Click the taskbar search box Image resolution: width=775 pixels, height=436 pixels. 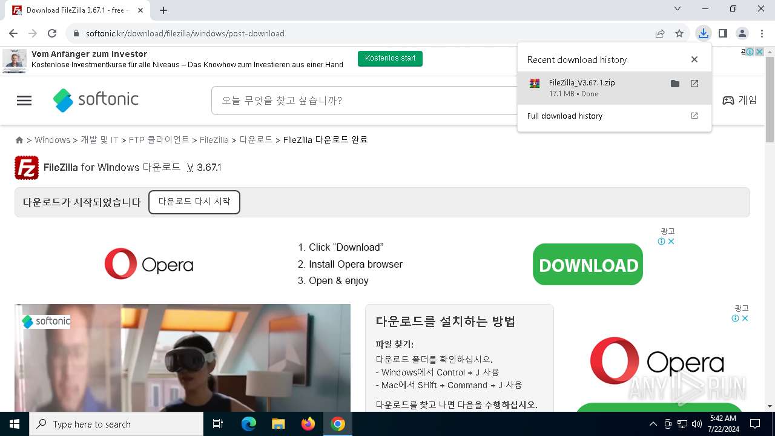116,424
